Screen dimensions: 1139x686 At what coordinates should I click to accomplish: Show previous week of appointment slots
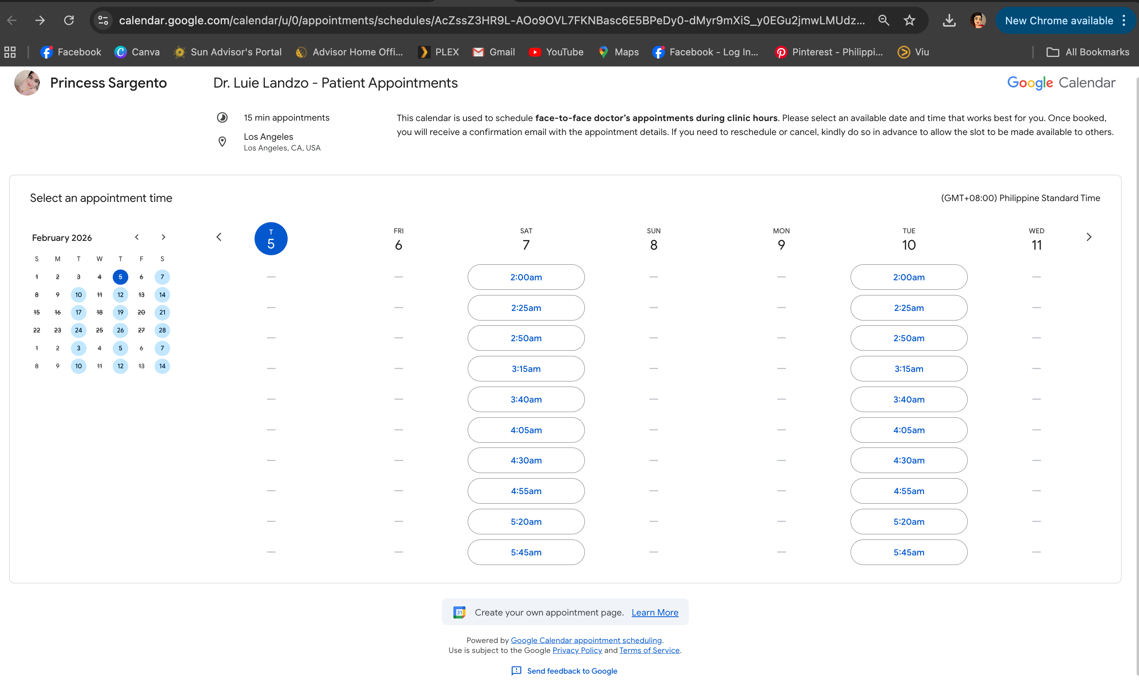click(x=219, y=237)
